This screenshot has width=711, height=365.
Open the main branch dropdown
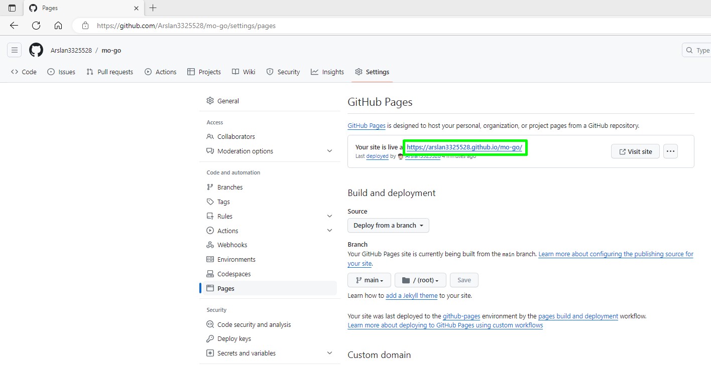point(369,280)
